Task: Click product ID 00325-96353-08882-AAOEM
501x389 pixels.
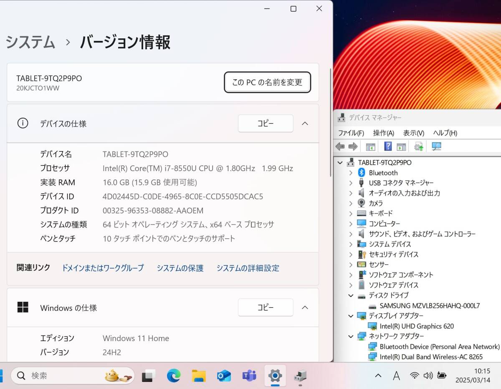Action: (153, 211)
